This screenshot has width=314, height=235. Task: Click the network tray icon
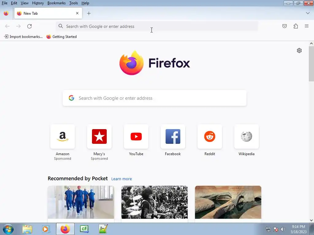pyautogui.click(x=268, y=229)
